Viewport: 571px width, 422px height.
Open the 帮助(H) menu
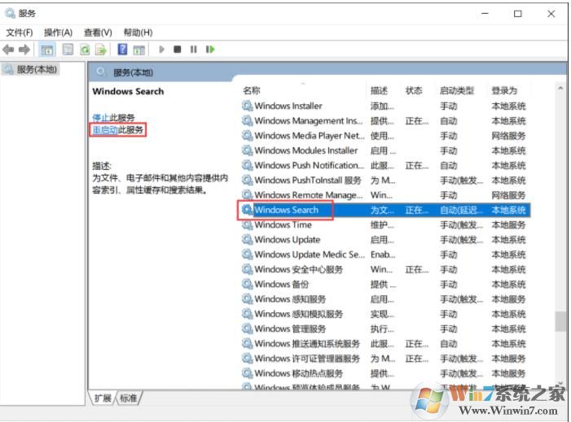pos(138,33)
